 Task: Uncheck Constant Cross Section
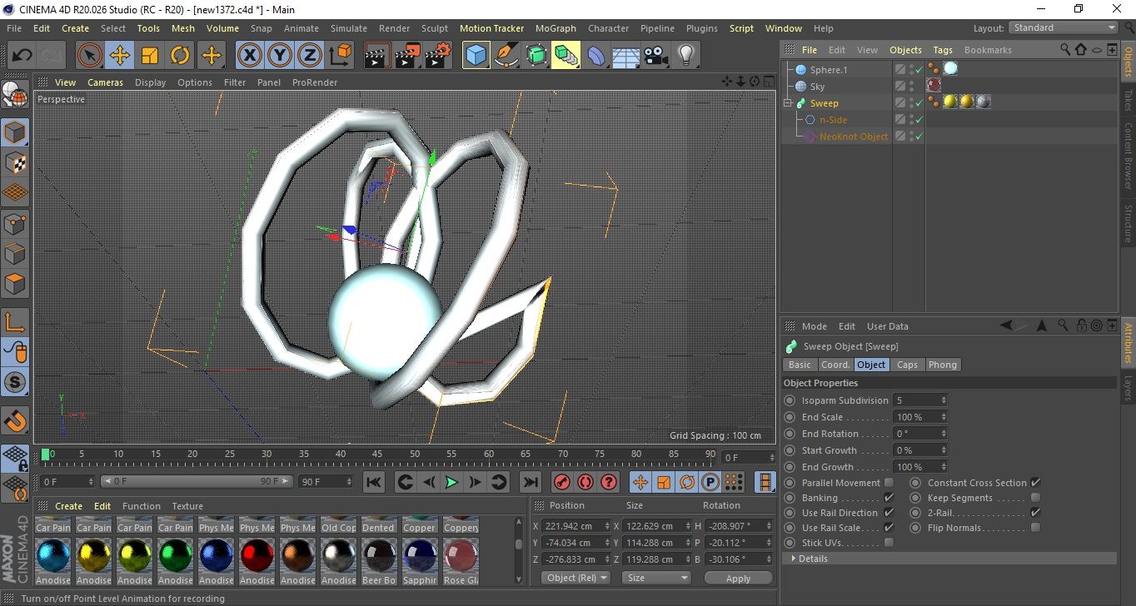(x=1035, y=483)
